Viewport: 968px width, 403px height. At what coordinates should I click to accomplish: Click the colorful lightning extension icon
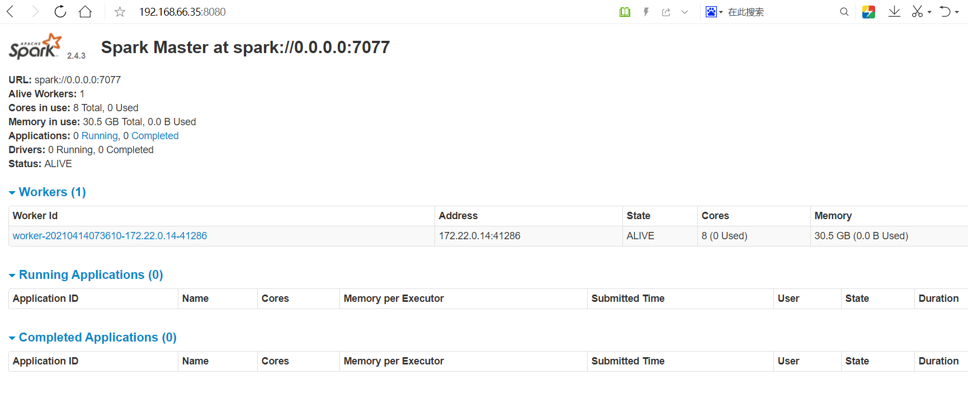pos(868,12)
